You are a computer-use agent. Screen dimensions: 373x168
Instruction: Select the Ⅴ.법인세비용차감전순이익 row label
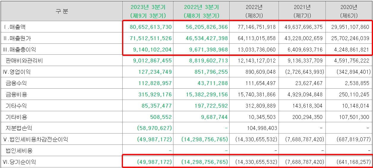coord(36,139)
